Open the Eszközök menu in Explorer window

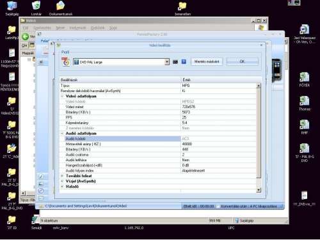[x=98, y=28]
